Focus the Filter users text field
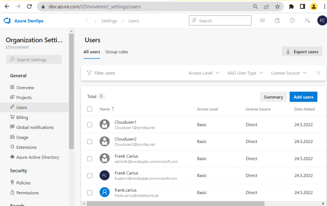 click(x=105, y=73)
